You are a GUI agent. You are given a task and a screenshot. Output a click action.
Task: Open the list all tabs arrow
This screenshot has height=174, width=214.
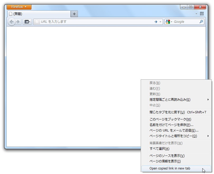coord(196,14)
